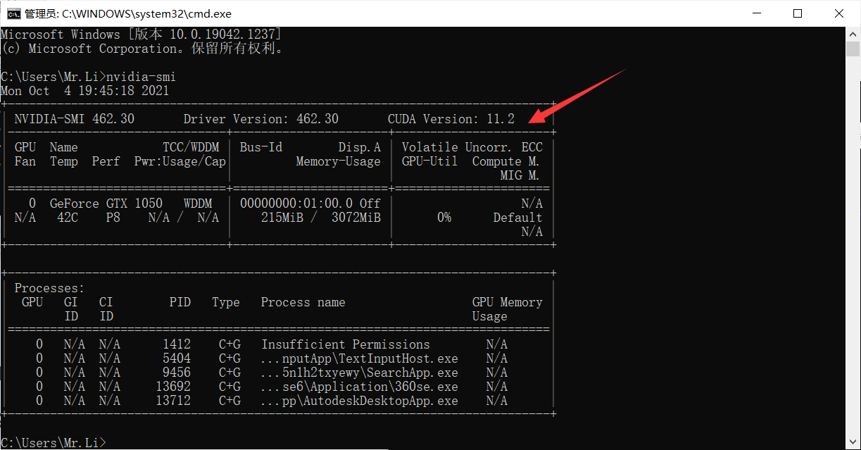Viewport: 861px width, 450px height.
Task: Click PID '13712' in process table
Action: click(x=173, y=401)
